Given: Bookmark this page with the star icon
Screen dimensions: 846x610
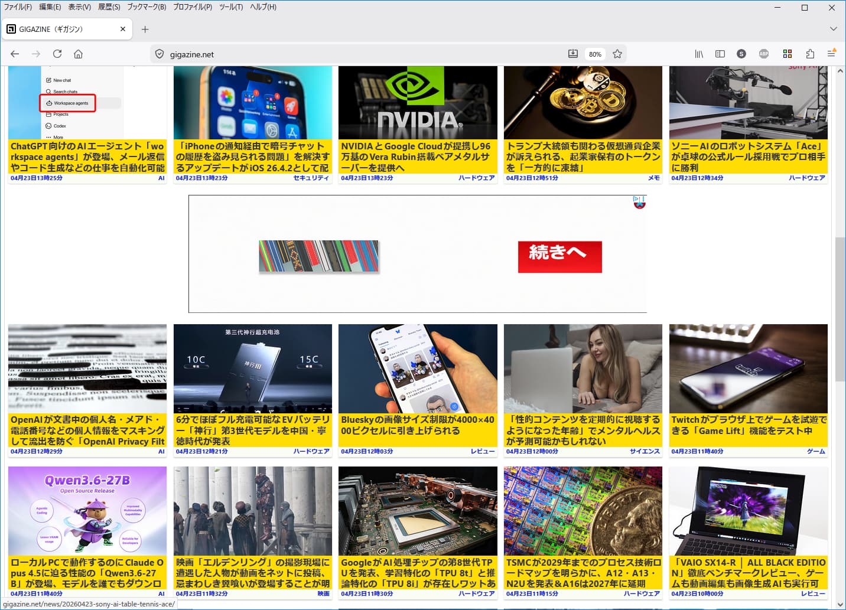Looking at the screenshot, I should 617,54.
